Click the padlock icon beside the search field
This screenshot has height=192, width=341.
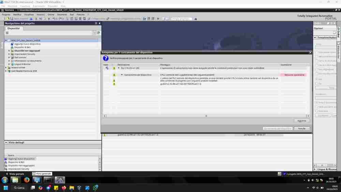[x=196, y=19]
